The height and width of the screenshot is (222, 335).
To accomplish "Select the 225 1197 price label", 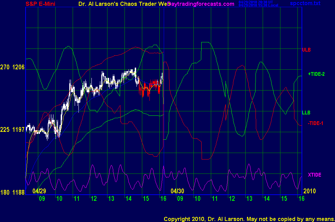I will coord(12,129).
